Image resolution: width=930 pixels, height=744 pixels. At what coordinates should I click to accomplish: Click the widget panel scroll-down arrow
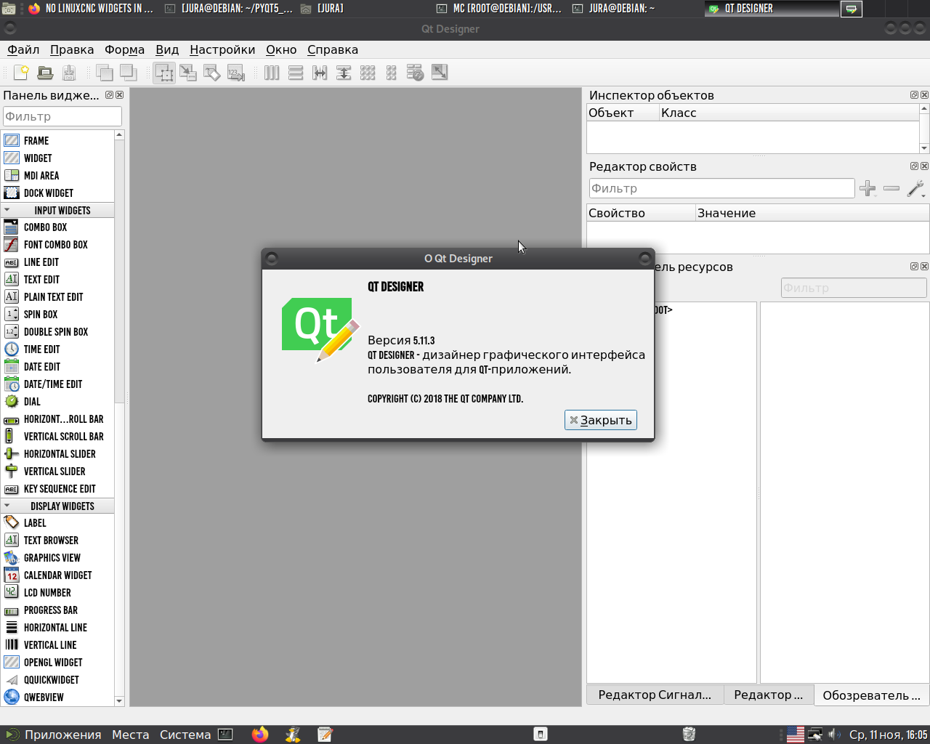(x=120, y=701)
